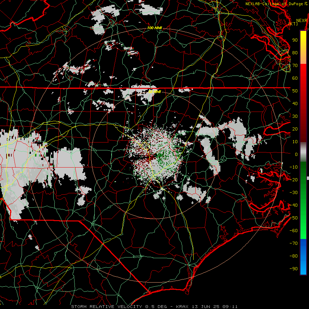Viewport: 309px width, 309px height.
Task: Click the "[KT]" units label above scale
Action: [293, 24]
